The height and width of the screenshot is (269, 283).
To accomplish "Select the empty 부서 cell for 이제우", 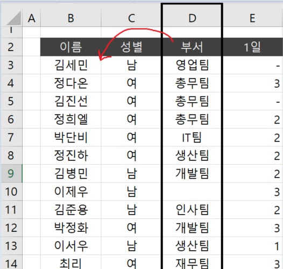I will tap(192, 192).
